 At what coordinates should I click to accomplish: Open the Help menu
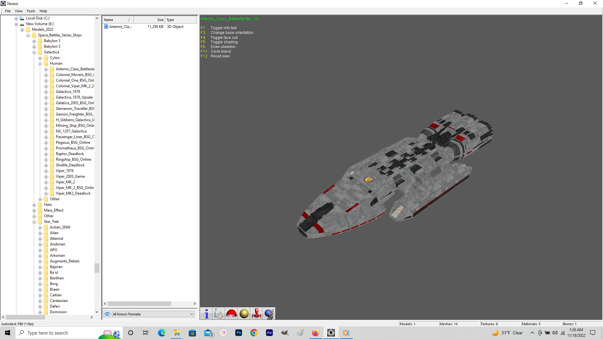(x=43, y=11)
